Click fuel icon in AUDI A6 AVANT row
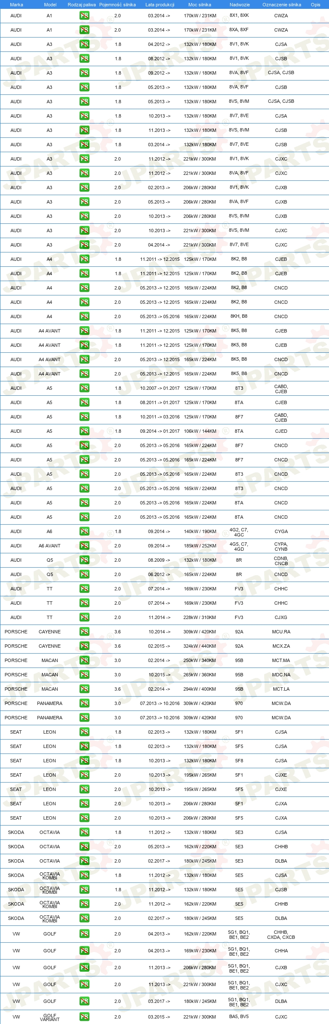 84,546
